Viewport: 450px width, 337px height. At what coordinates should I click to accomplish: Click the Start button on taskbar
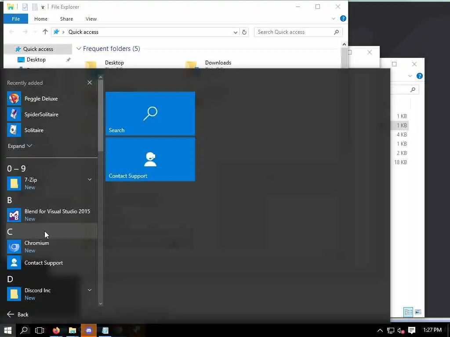point(8,330)
